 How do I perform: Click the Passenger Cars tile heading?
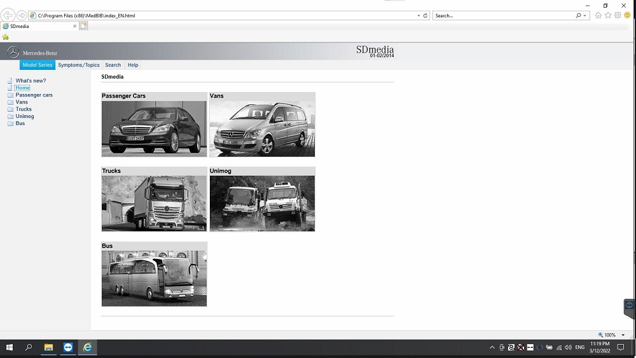point(124,96)
